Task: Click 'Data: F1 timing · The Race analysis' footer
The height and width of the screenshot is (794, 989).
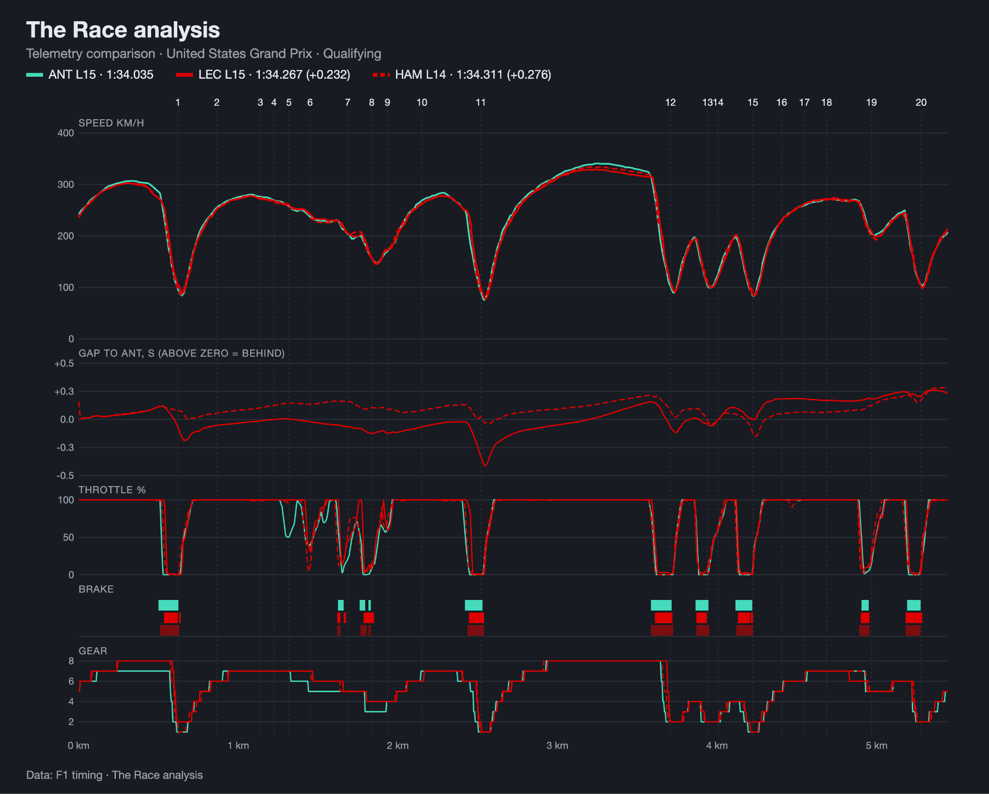Action: tap(114, 775)
